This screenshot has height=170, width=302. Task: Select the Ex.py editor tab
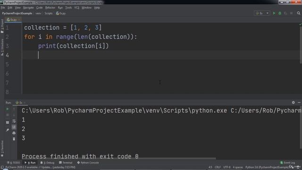click(13, 20)
